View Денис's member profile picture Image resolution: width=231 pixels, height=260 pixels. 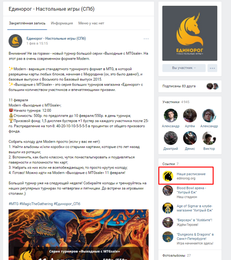(x=190, y=138)
